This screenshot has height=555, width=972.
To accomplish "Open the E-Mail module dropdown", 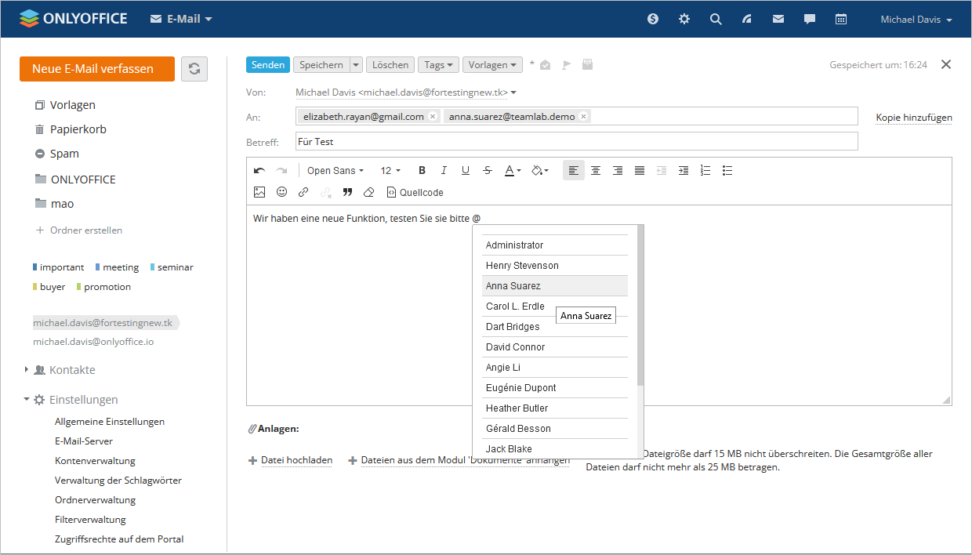I will click(x=181, y=19).
